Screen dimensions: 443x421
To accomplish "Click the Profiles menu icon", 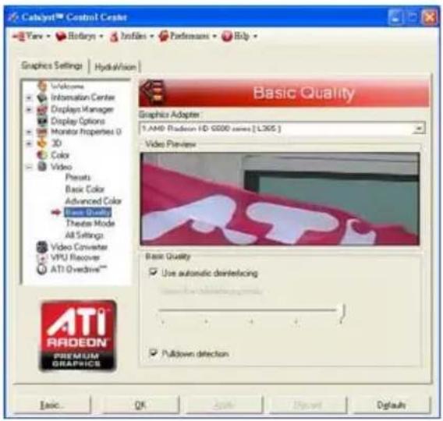I will pyautogui.click(x=114, y=37).
